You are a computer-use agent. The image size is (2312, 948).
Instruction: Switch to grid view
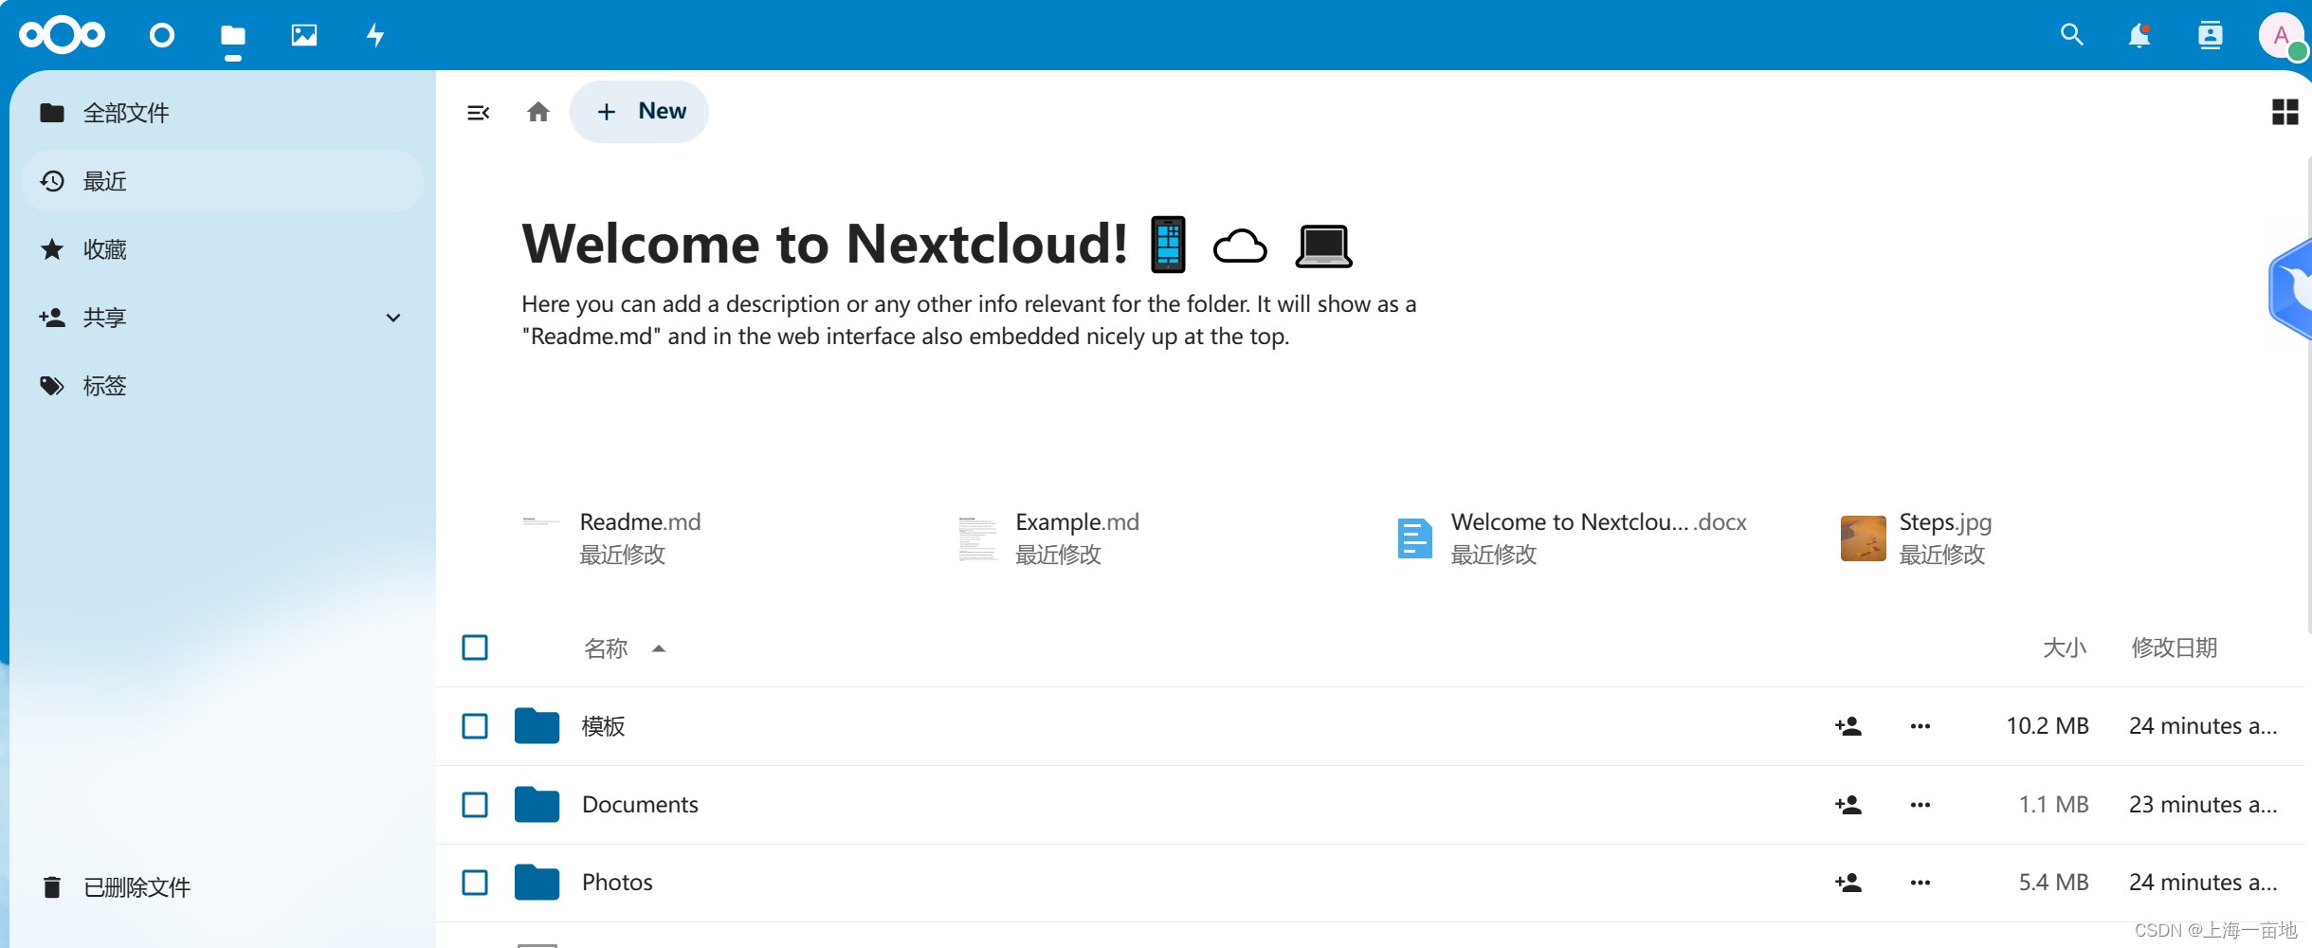click(2285, 112)
